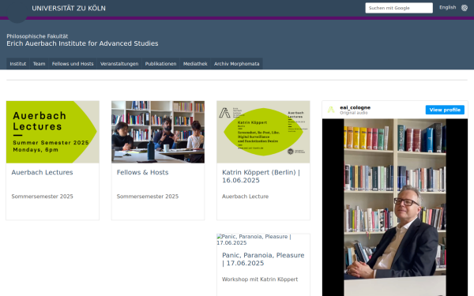The width and height of the screenshot is (474, 296).
Task: Open the Team menu item
Action: [x=39, y=64]
